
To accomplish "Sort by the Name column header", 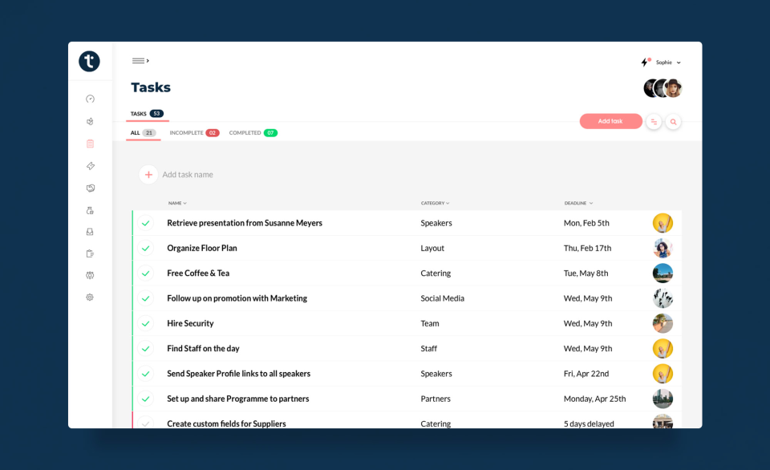I will click(x=176, y=203).
